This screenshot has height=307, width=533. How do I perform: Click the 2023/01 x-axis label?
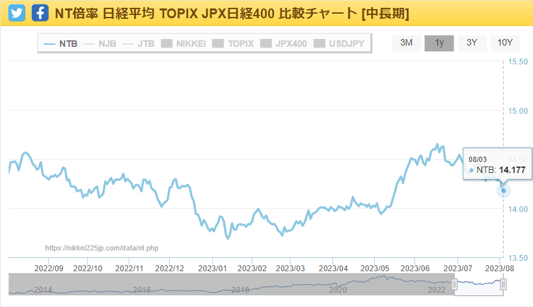point(212,268)
